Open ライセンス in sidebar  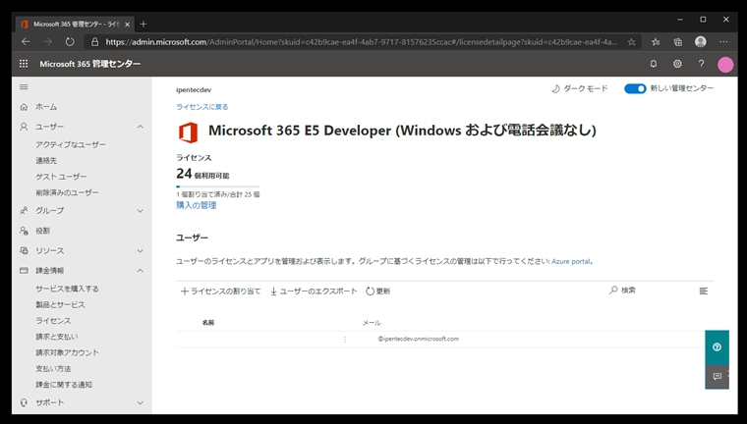(x=53, y=321)
